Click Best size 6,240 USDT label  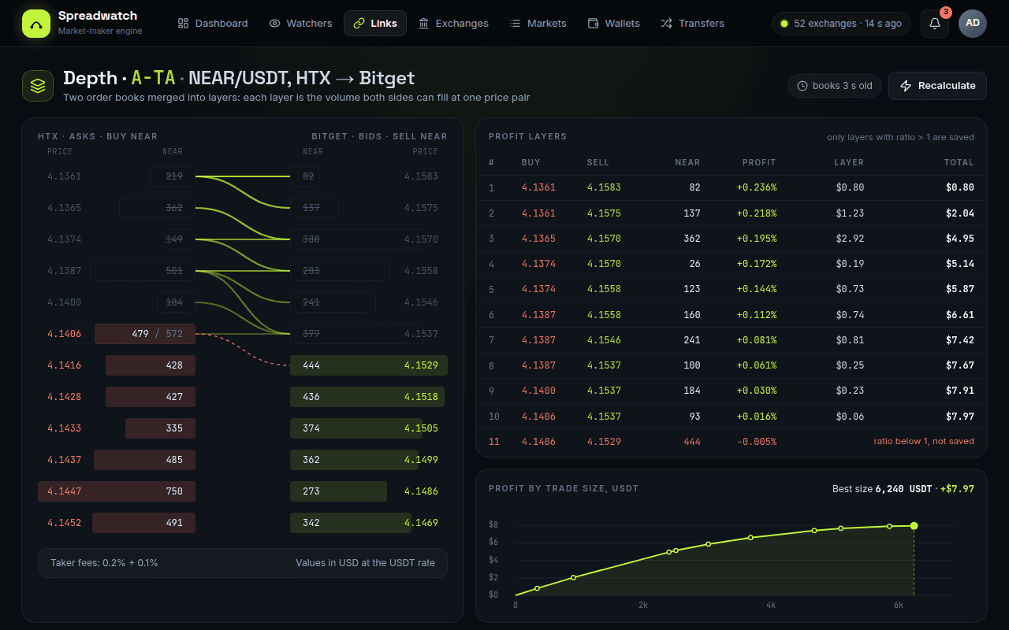pos(882,489)
